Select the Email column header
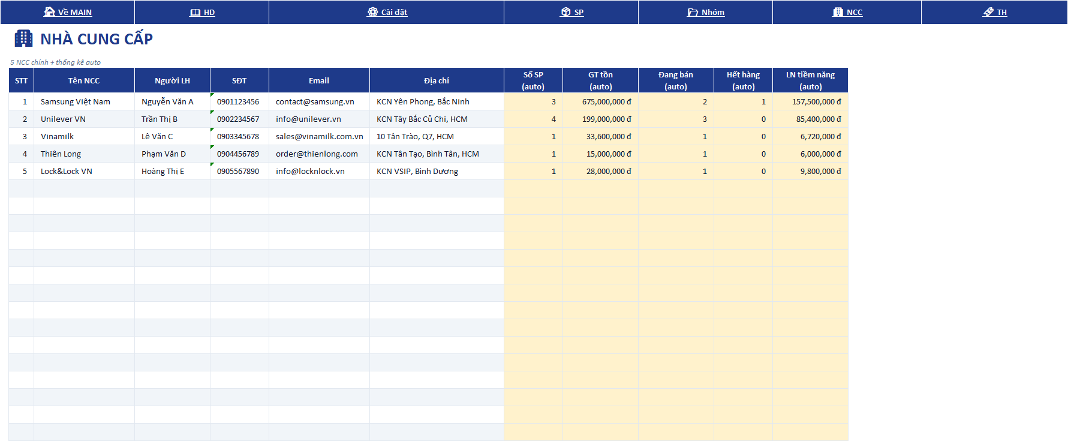The image size is (1068, 441). click(x=319, y=80)
